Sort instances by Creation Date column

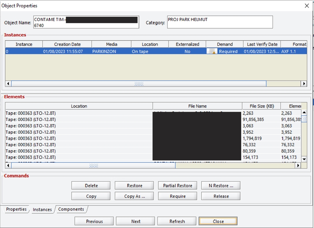point(67,44)
